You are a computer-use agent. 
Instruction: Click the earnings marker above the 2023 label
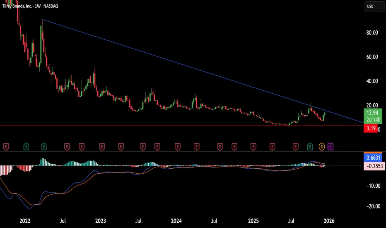click(x=102, y=147)
